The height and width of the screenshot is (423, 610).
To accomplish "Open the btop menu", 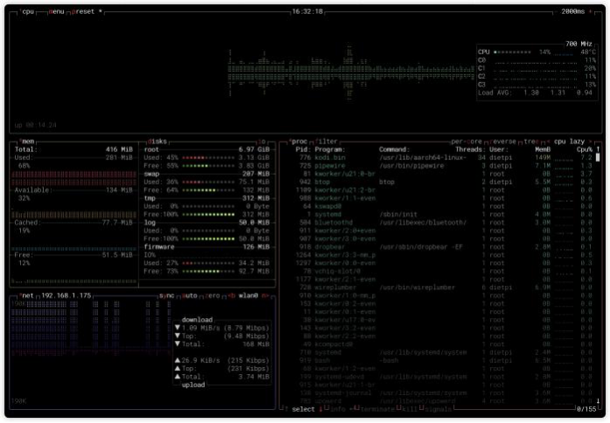I will 56,12.
